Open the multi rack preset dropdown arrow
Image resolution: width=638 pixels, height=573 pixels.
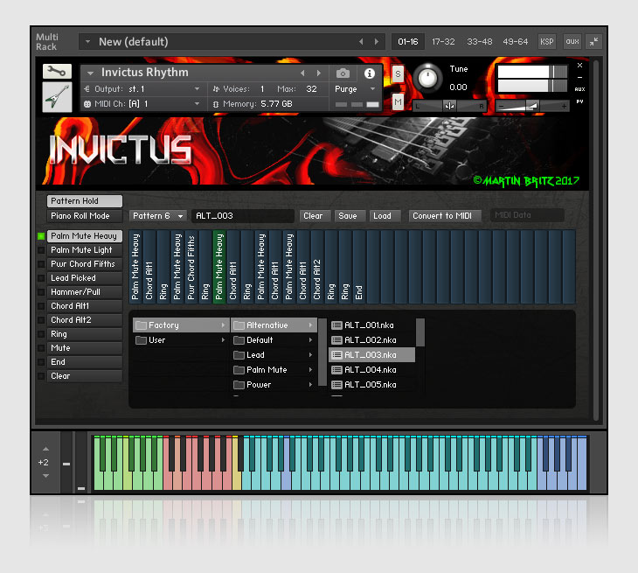click(87, 41)
